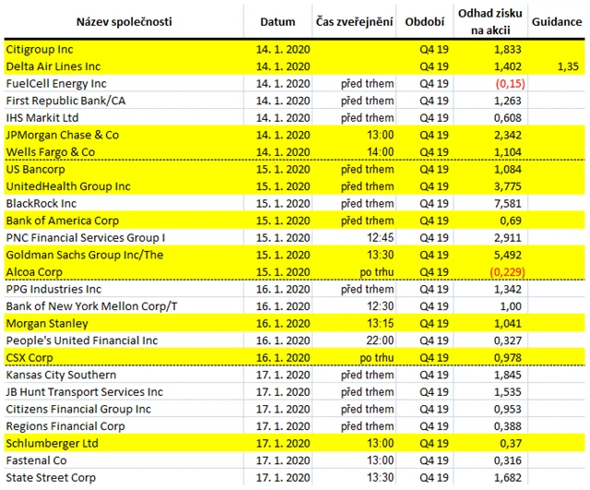Click the 'Čas zveřejnění' column header
The image size is (590, 490).
pyautogui.click(x=354, y=21)
